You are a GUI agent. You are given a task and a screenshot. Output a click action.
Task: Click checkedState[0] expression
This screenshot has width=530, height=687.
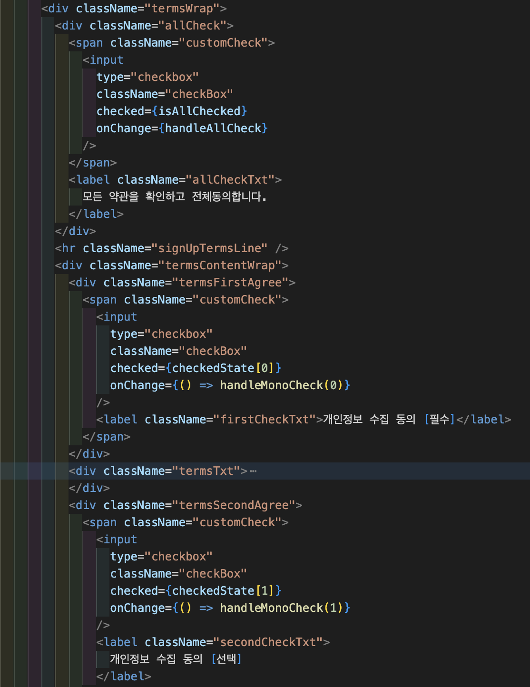[223, 368]
